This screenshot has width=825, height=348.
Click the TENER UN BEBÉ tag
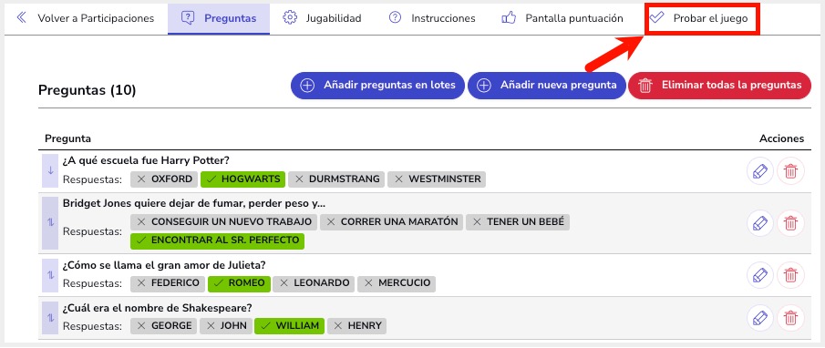517,222
